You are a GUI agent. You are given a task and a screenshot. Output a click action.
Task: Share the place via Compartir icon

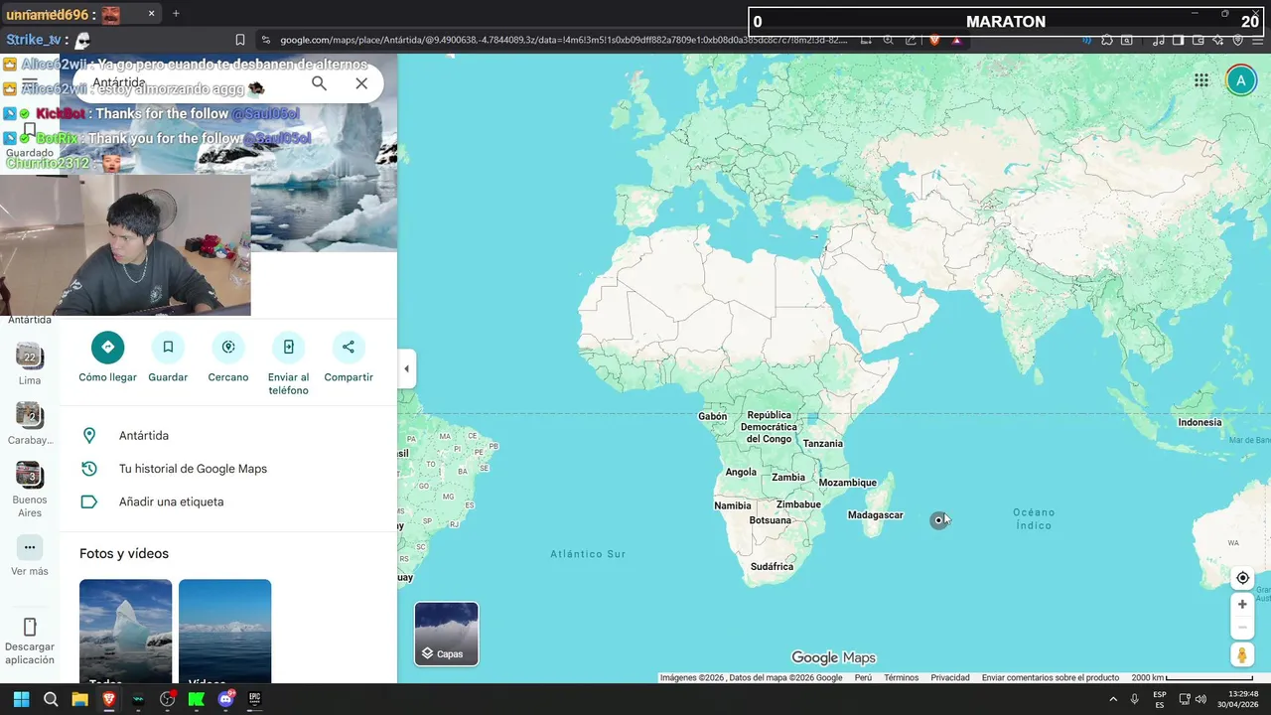coord(349,347)
